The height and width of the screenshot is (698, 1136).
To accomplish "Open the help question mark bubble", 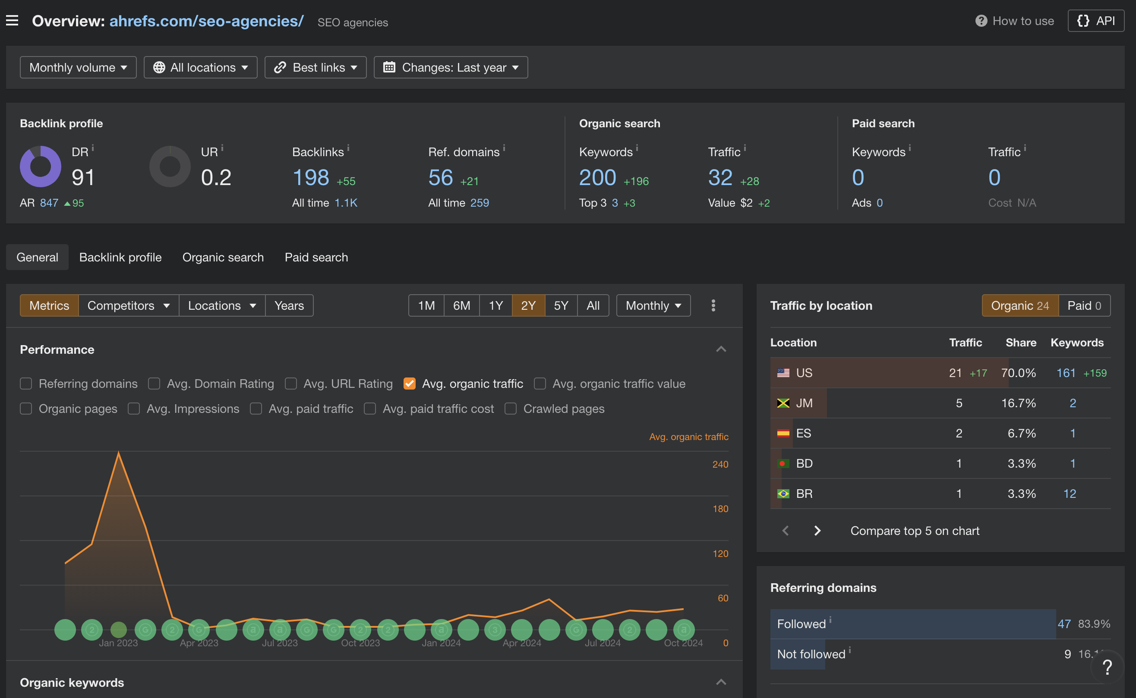I will [1107, 667].
